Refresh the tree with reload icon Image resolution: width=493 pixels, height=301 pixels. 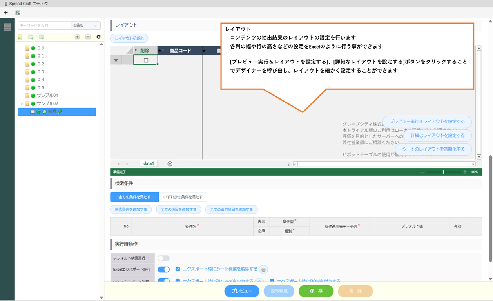click(x=98, y=37)
